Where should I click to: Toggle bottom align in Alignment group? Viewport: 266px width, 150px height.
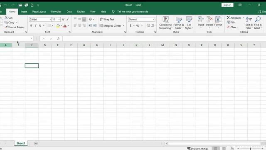tap(84, 20)
